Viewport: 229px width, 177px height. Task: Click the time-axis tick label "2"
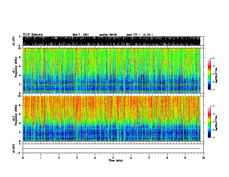pos(59,158)
